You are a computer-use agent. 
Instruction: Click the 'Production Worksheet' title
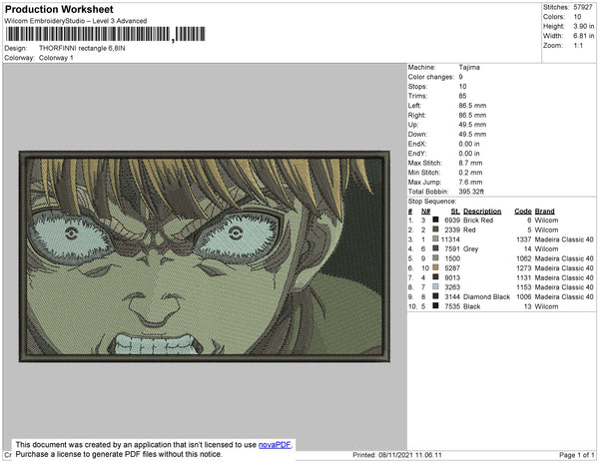coord(59,10)
